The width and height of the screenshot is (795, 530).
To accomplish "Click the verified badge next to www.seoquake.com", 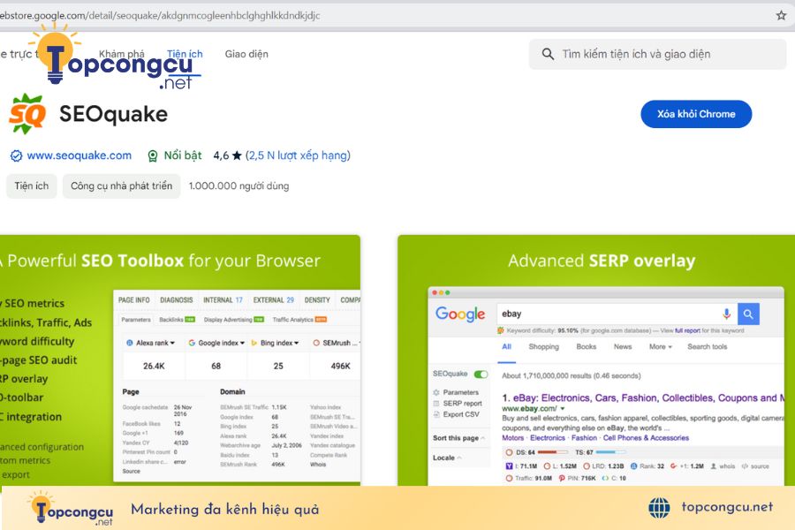I will pyautogui.click(x=16, y=155).
